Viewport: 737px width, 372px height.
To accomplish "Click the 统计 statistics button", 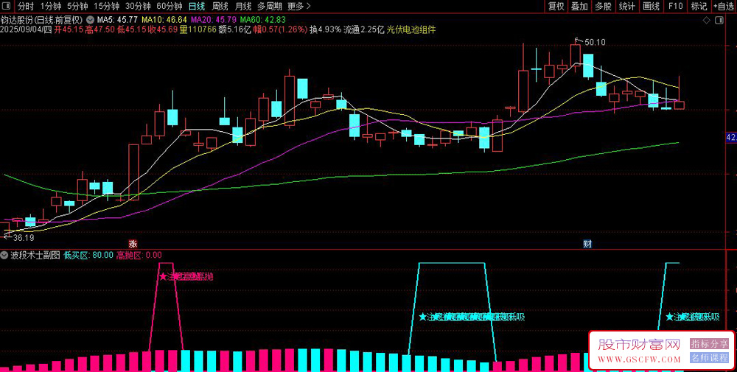I will point(627,6).
